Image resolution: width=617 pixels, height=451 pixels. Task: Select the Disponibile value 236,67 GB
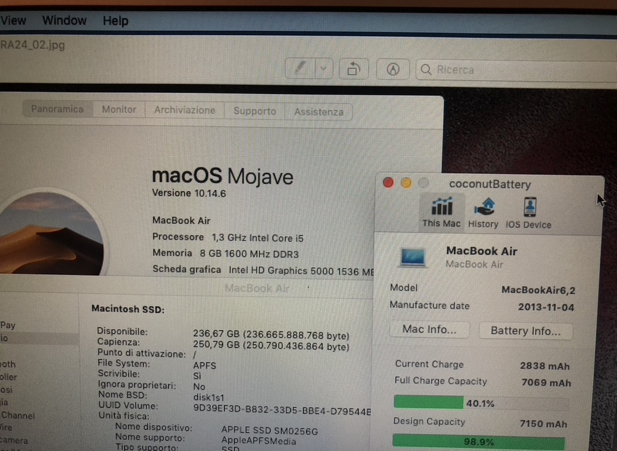pos(271,334)
